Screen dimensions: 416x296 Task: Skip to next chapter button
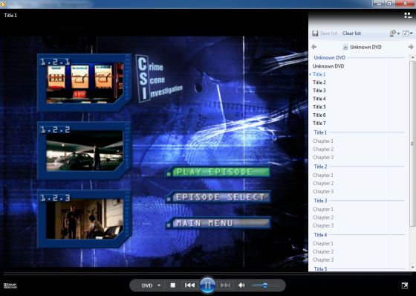[225, 285]
